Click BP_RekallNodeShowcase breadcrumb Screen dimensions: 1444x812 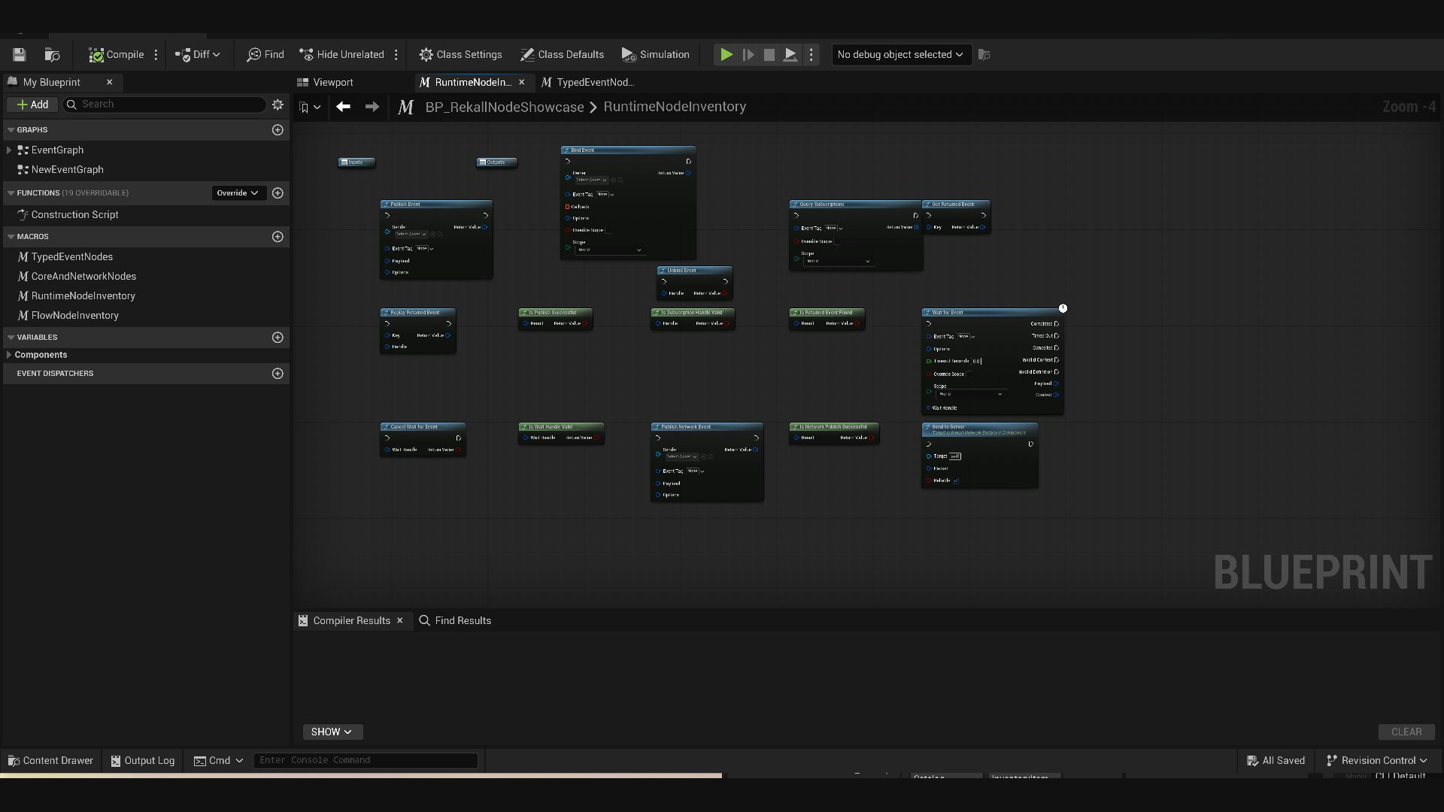pyautogui.click(x=505, y=107)
